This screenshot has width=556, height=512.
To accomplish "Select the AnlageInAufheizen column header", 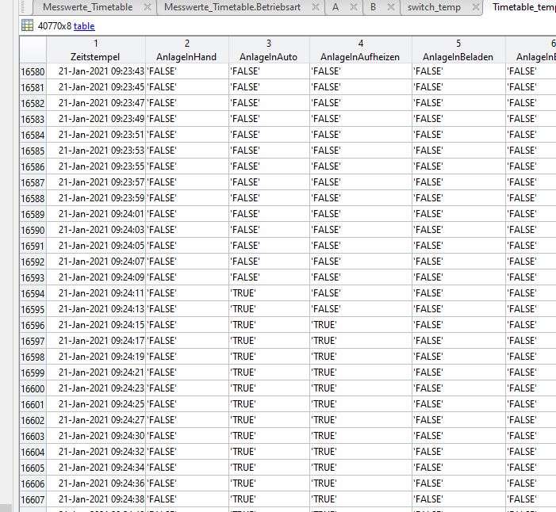I will [x=360, y=57].
